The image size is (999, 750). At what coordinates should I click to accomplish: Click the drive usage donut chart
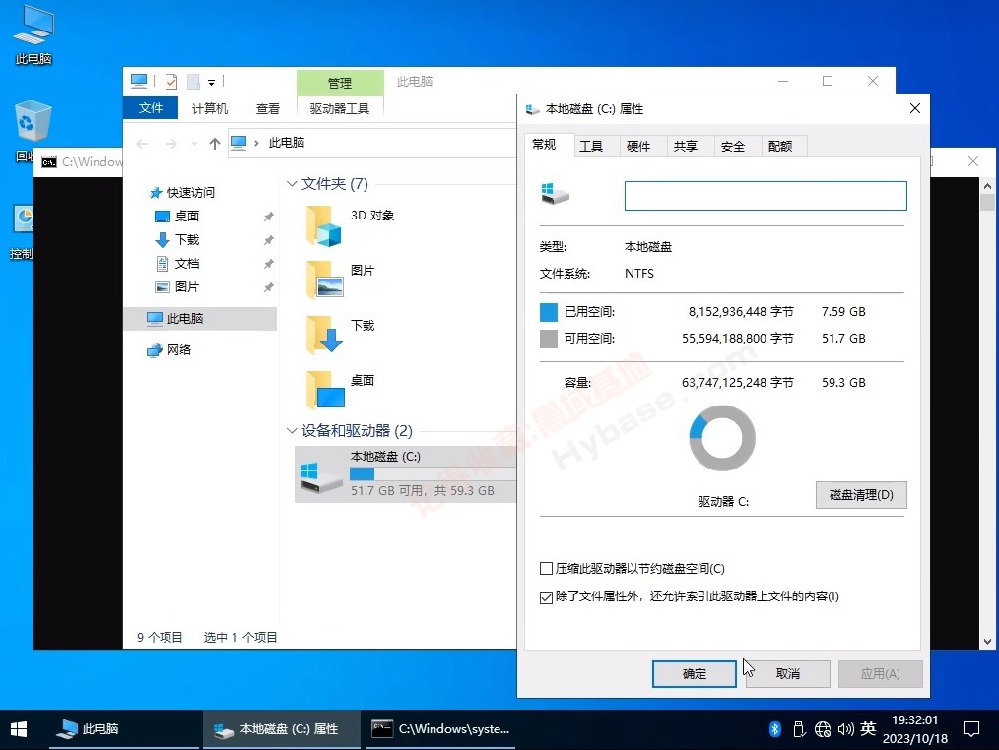click(x=722, y=438)
